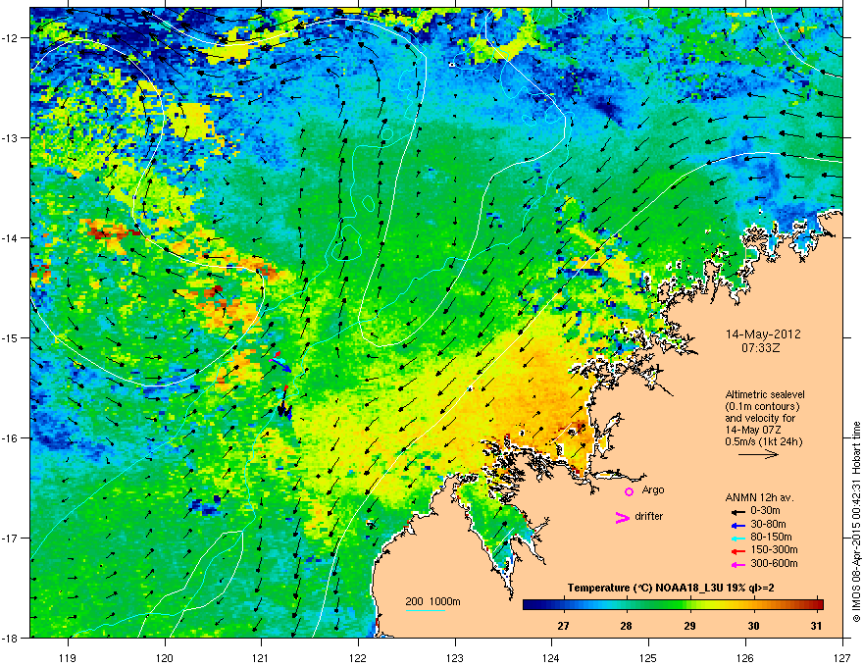Image resolution: width=863 pixels, height=667 pixels.
Task: Click the longitude axis label 122
Action: click(x=358, y=657)
